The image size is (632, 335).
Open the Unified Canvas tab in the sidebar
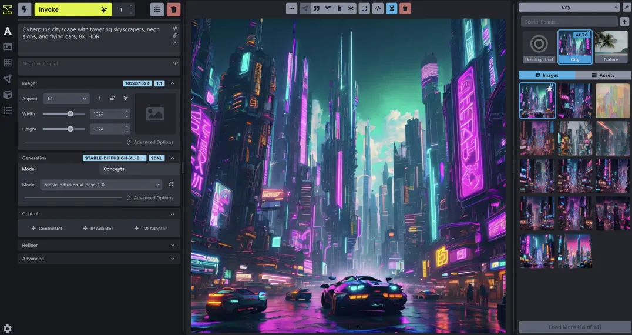pos(8,63)
